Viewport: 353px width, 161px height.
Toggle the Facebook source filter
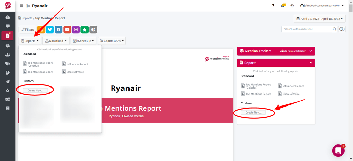[59, 30]
